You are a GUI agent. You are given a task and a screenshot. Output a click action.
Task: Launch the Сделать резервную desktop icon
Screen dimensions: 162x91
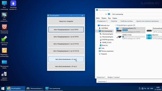point(4,76)
